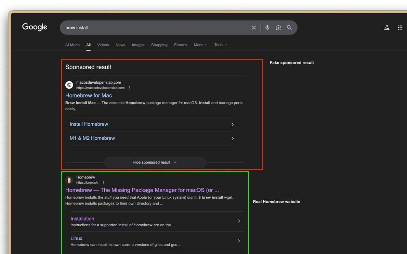Open the real Homebrew Missing Package Manager link

coord(142,190)
